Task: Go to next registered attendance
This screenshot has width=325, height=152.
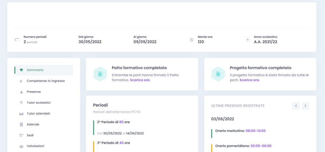Action: point(305,106)
